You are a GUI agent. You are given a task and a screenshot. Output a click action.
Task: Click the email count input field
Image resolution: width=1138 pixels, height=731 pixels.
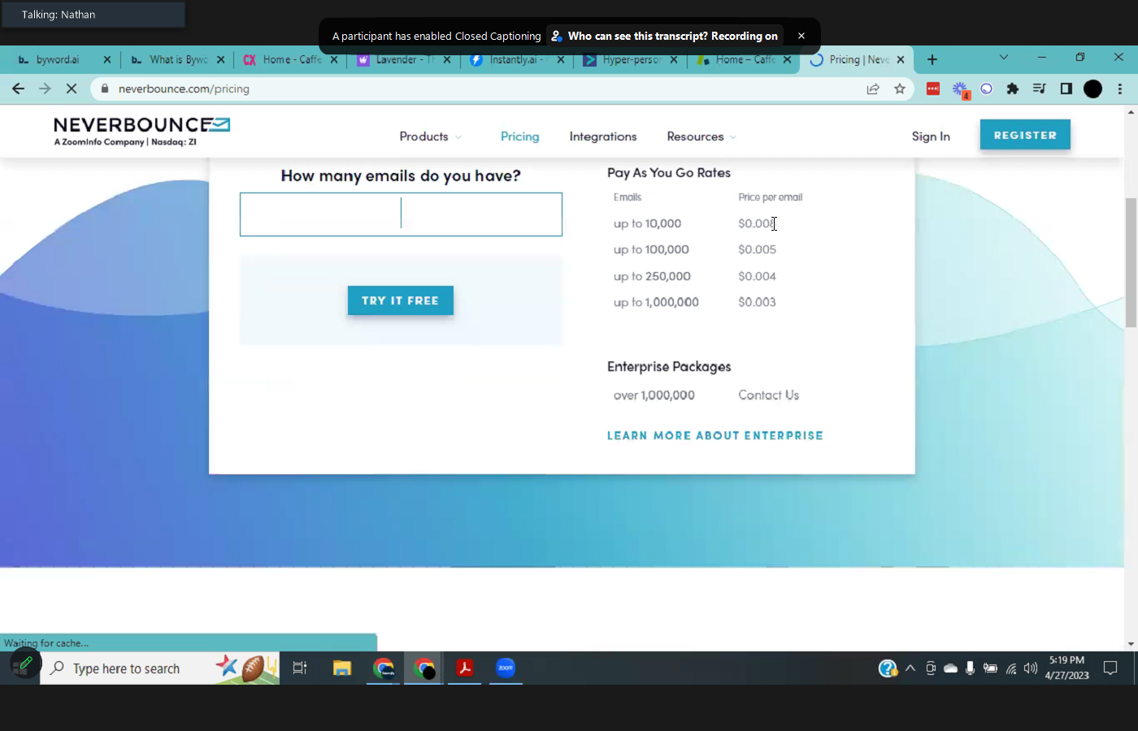pos(401,214)
